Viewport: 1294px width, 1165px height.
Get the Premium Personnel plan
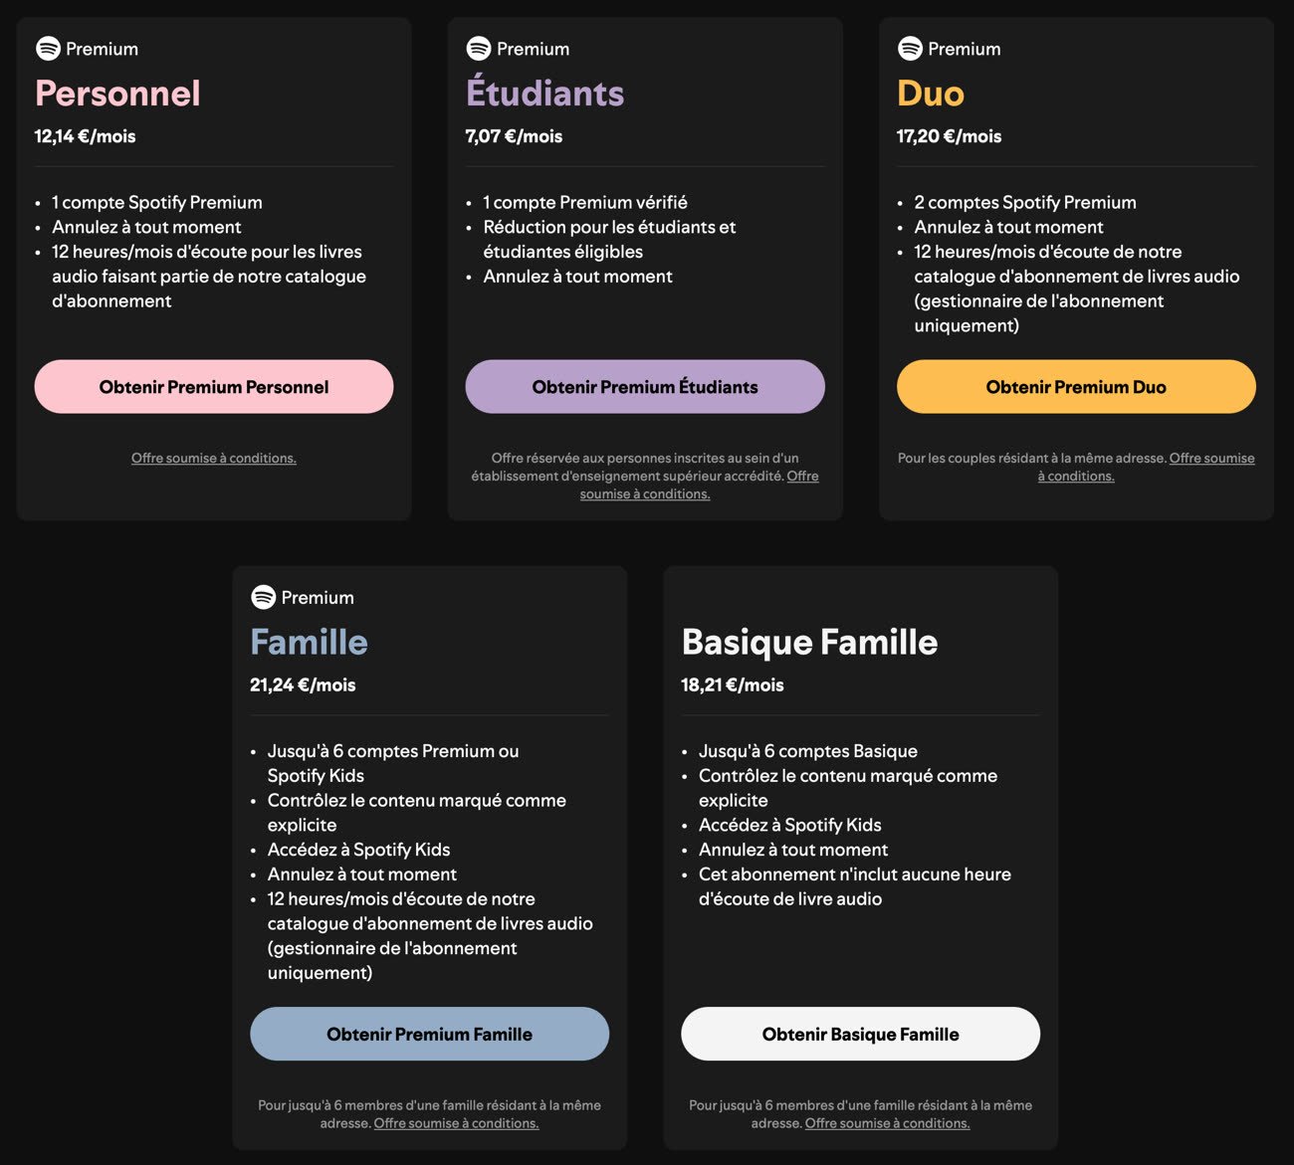tap(214, 387)
